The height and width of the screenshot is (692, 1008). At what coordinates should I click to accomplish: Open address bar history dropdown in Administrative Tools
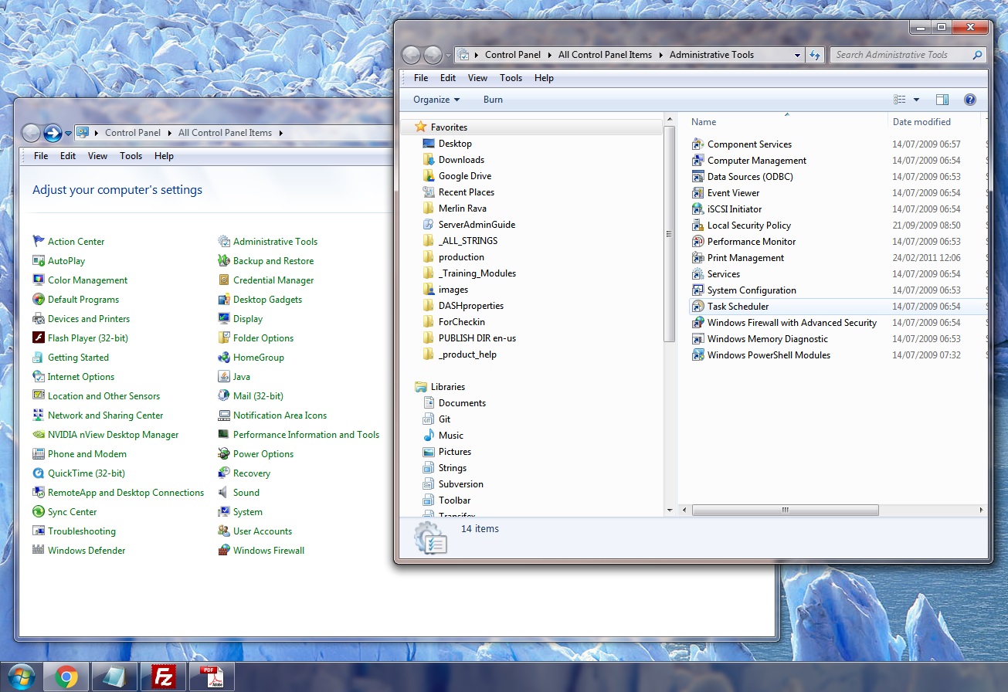click(x=798, y=55)
